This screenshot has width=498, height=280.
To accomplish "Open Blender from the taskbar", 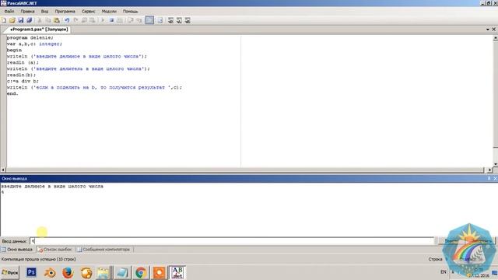I will 50,273.
